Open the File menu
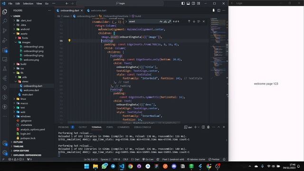This screenshot has width=304, height=171. pos(10,3)
